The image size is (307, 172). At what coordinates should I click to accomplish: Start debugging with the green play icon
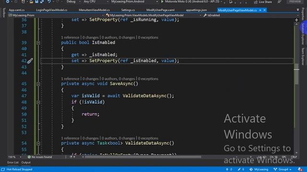coord(162,1)
